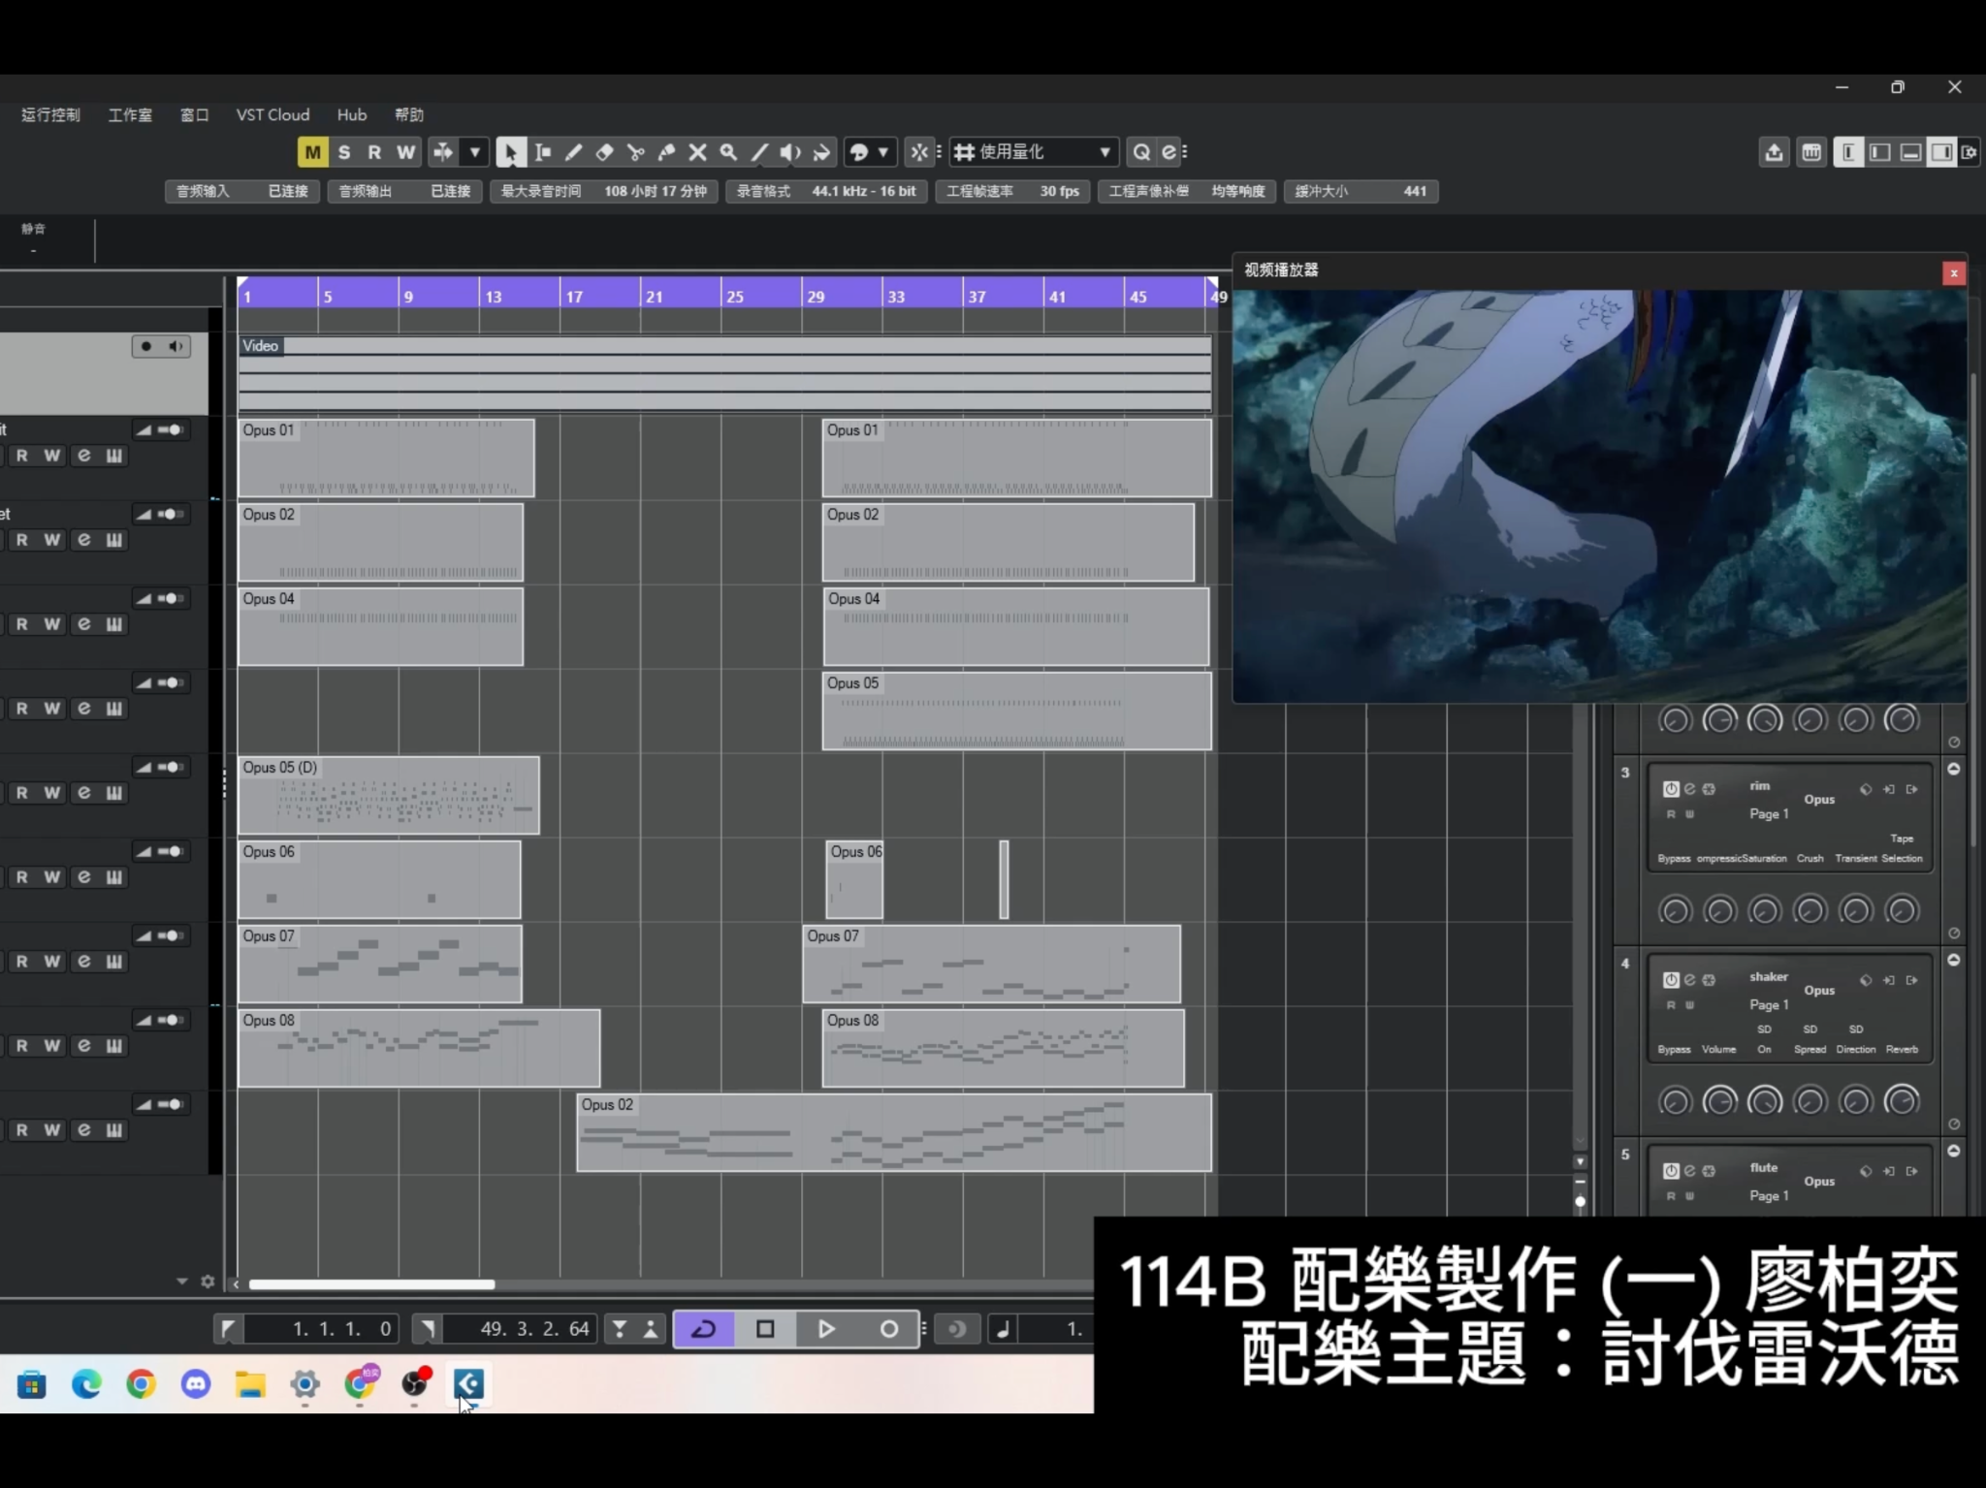
Task: Click the right locator icon in the transport
Action: 427,1329
